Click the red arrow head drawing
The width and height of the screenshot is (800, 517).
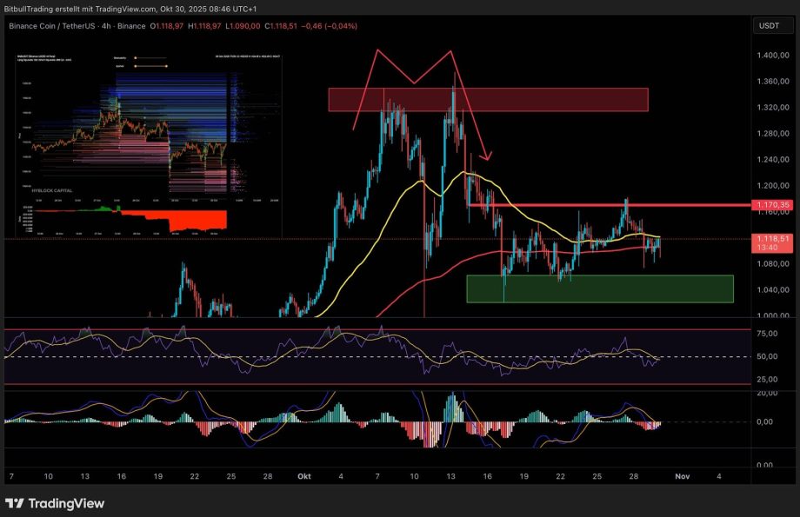click(488, 157)
